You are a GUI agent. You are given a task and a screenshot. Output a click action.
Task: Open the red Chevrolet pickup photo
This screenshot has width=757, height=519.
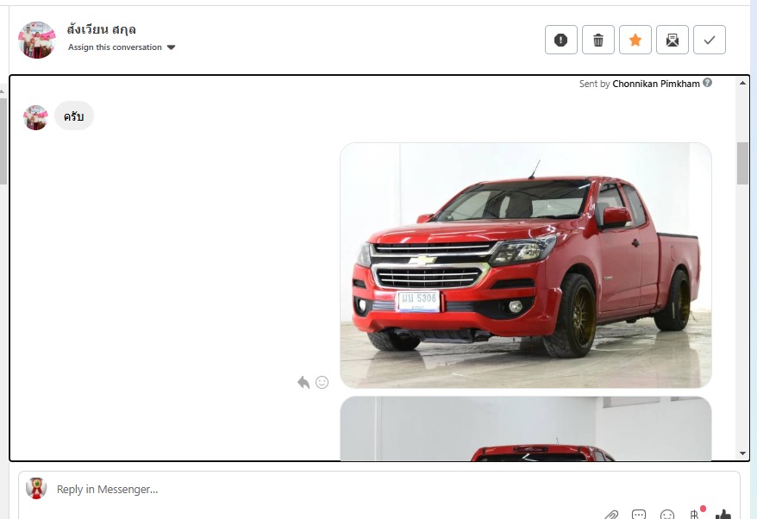click(x=526, y=266)
